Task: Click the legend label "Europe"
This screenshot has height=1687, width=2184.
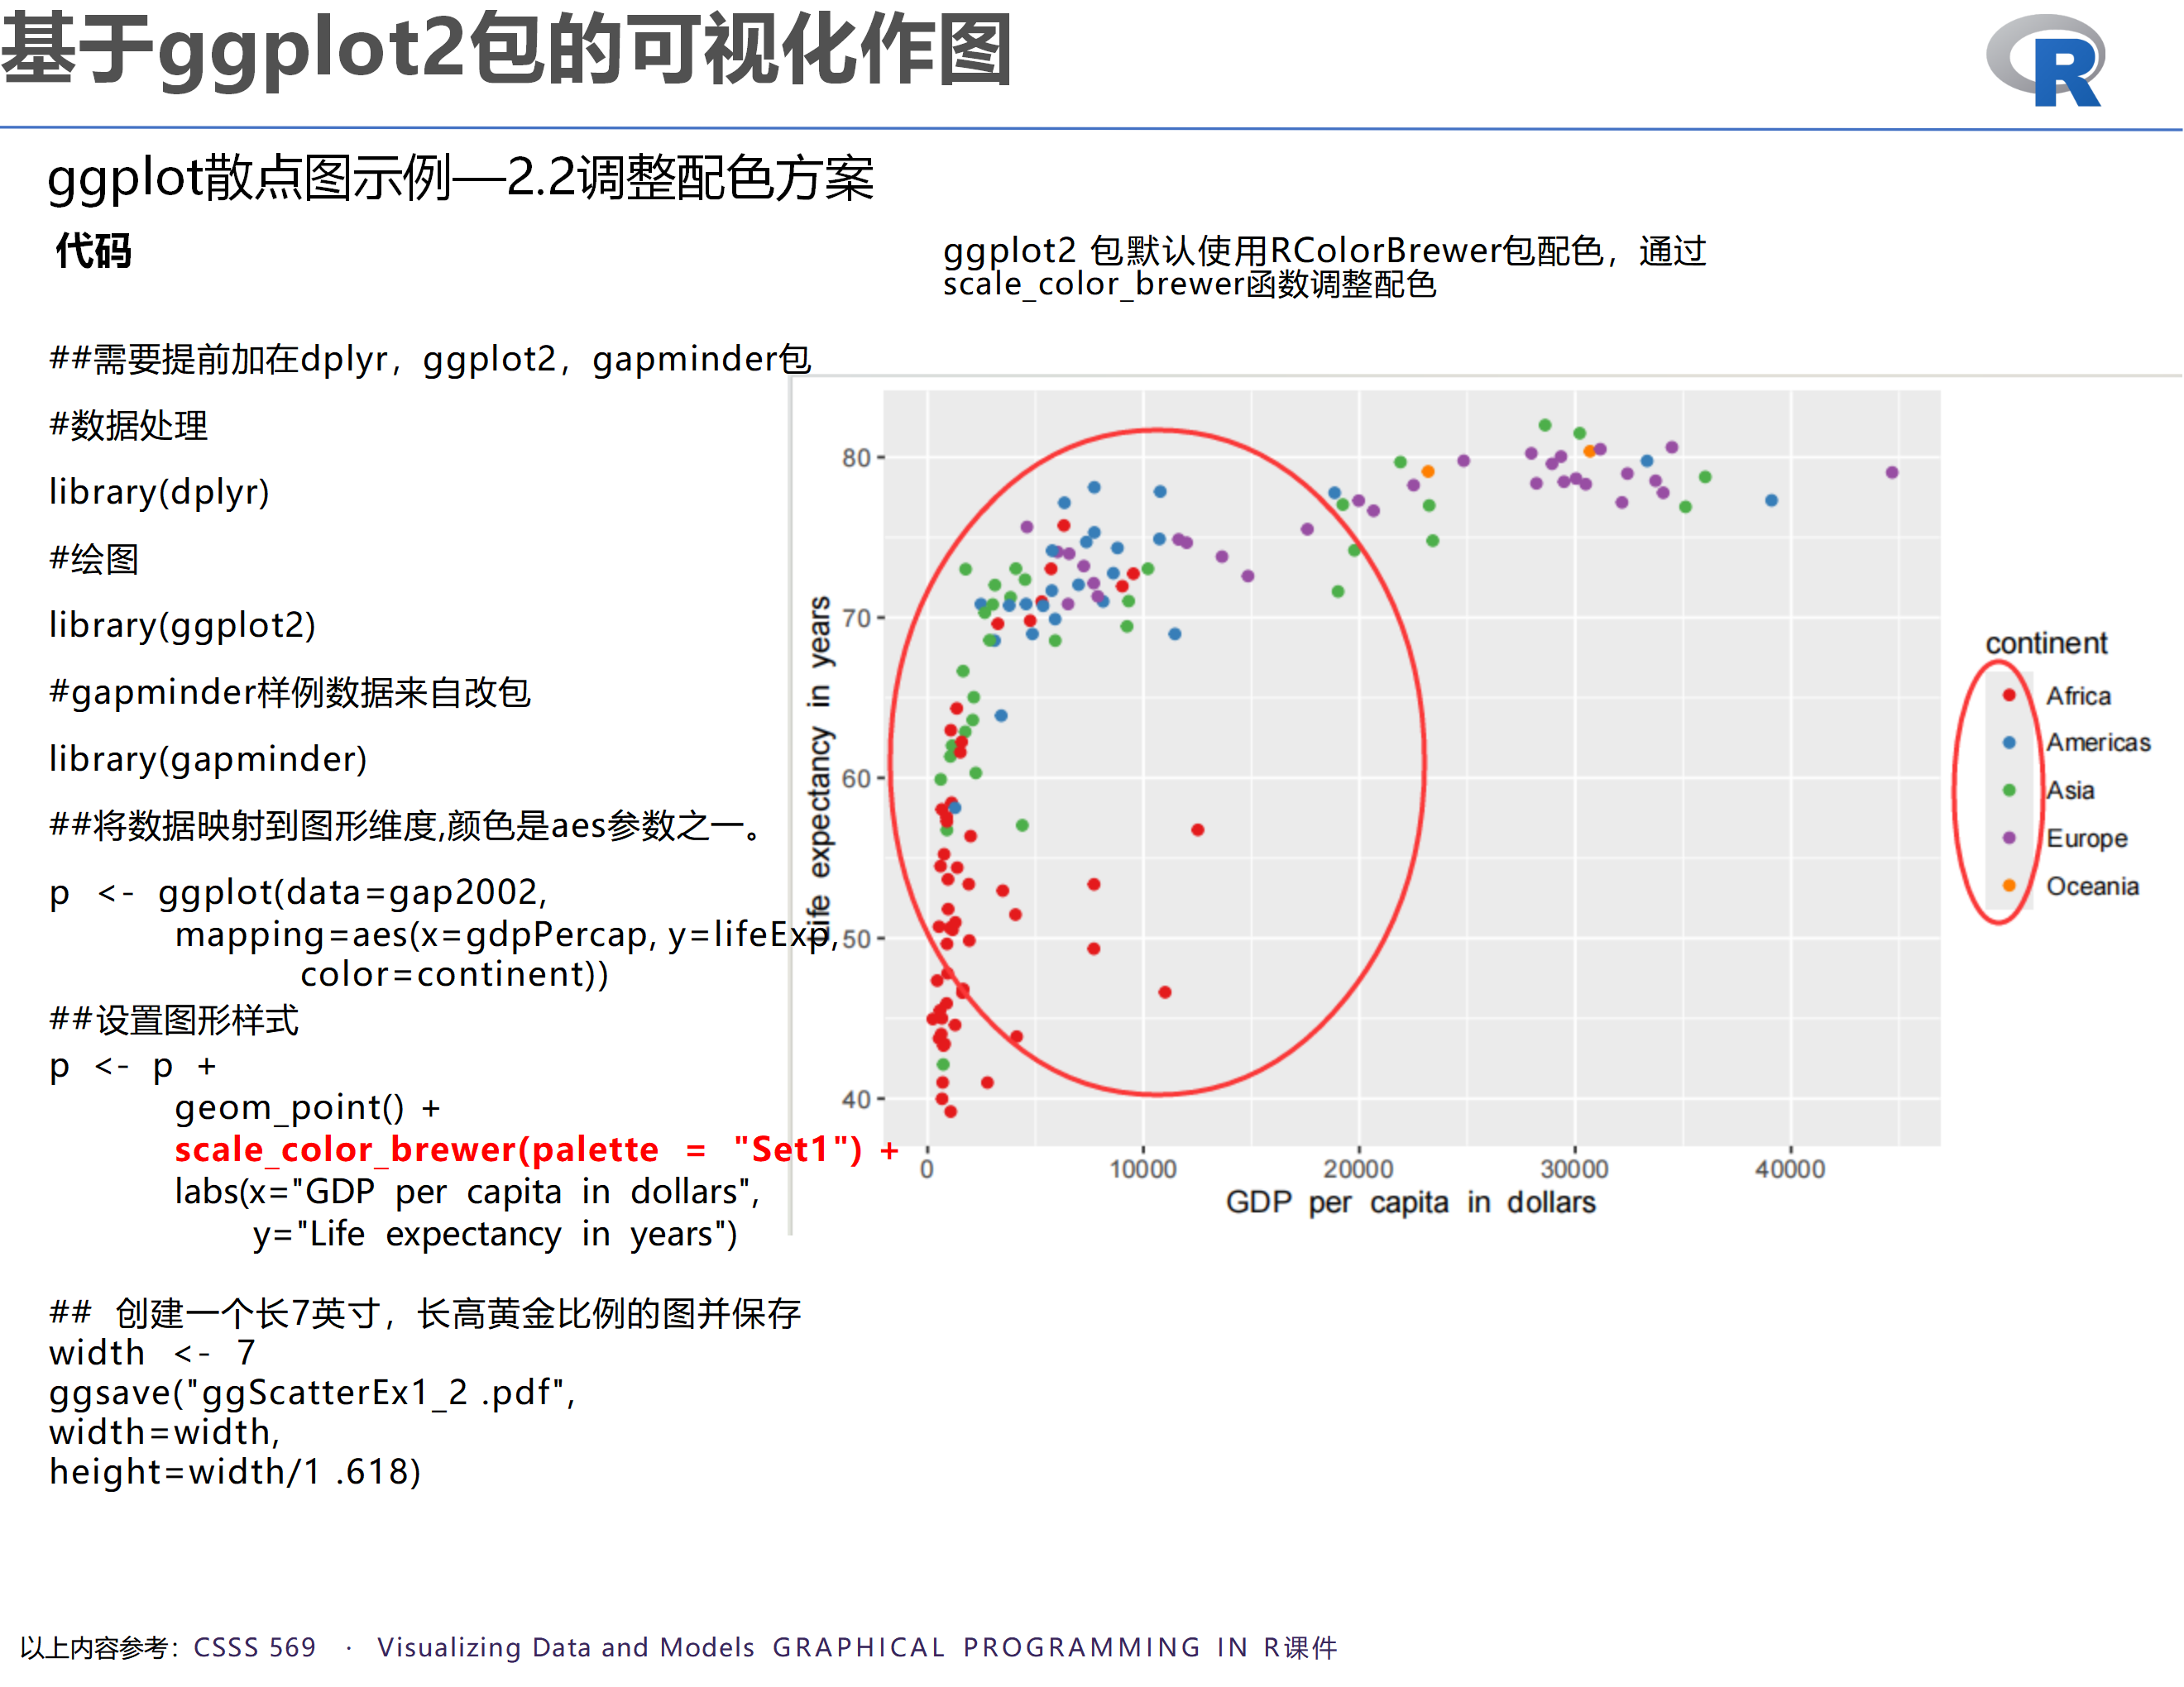Action: click(2087, 839)
